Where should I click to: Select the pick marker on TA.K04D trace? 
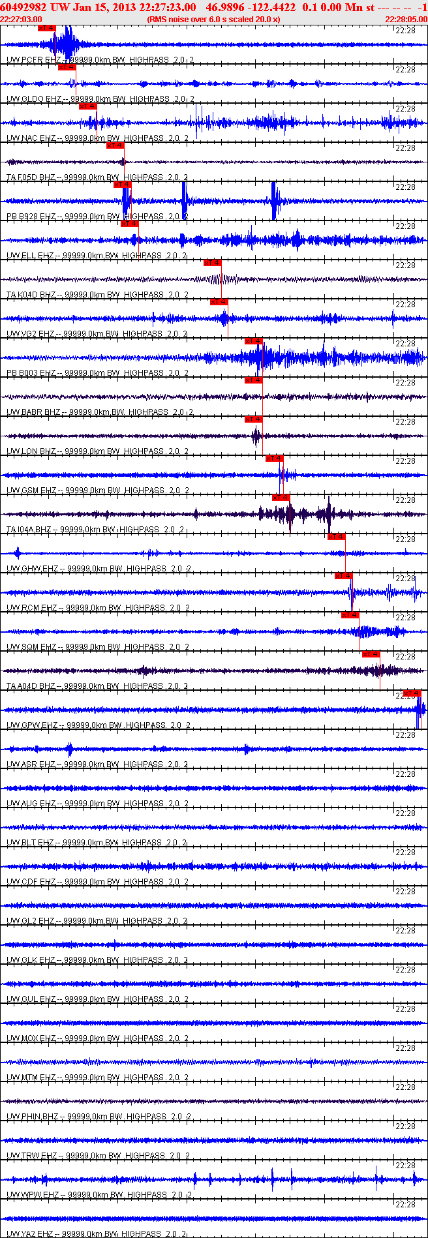tap(212, 263)
